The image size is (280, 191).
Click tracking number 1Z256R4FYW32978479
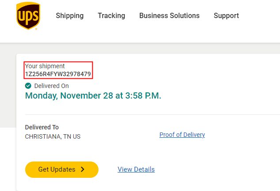click(58, 74)
